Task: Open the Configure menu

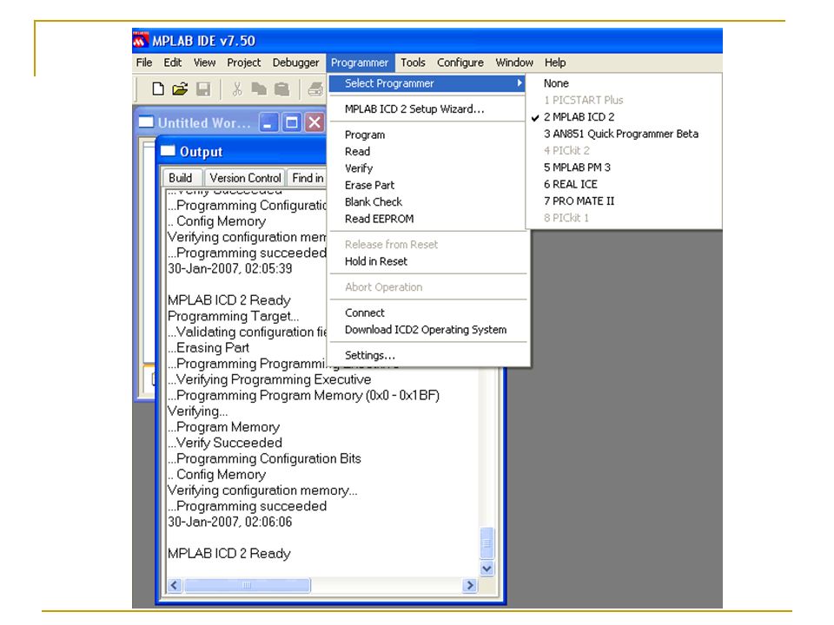Action: 460,62
